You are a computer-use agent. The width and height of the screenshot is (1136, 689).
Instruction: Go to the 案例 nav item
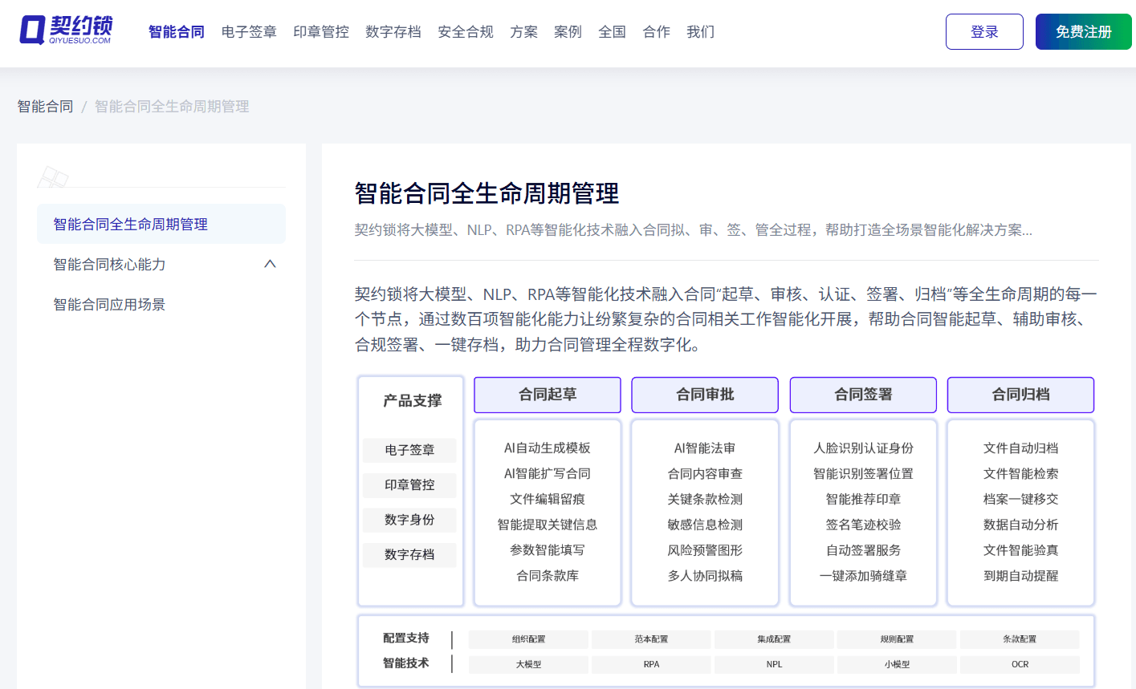tap(568, 32)
